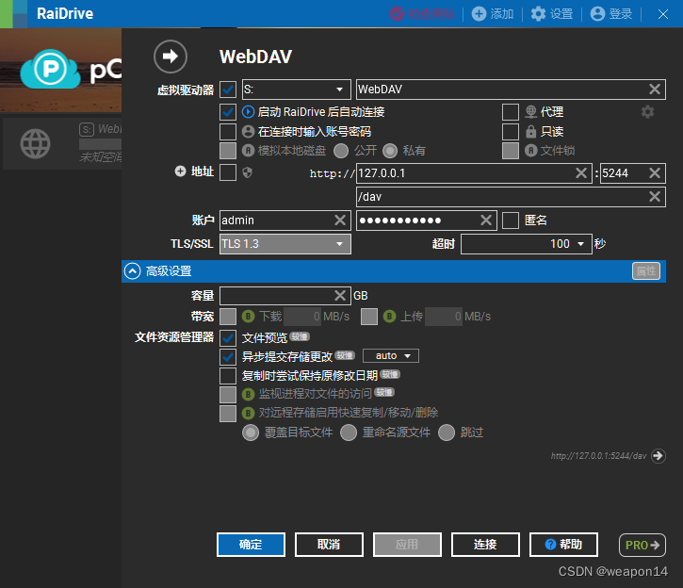Image resolution: width=683 pixels, height=588 pixels.
Task: Click the 只读 lock icon
Action: point(530,132)
